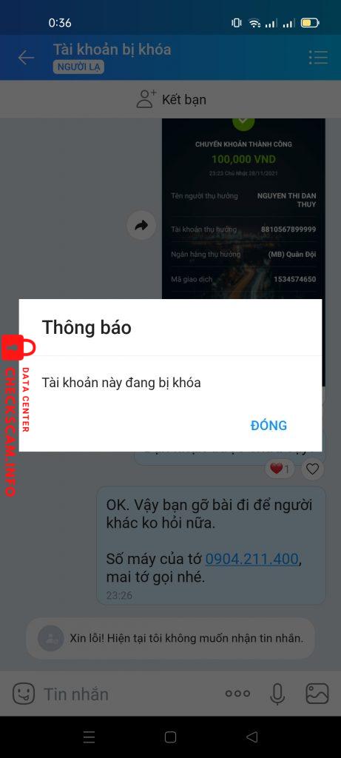Tap the Kết bạn add friend button
The width and height of the screenshot is (341, 758).
(170, 99)
